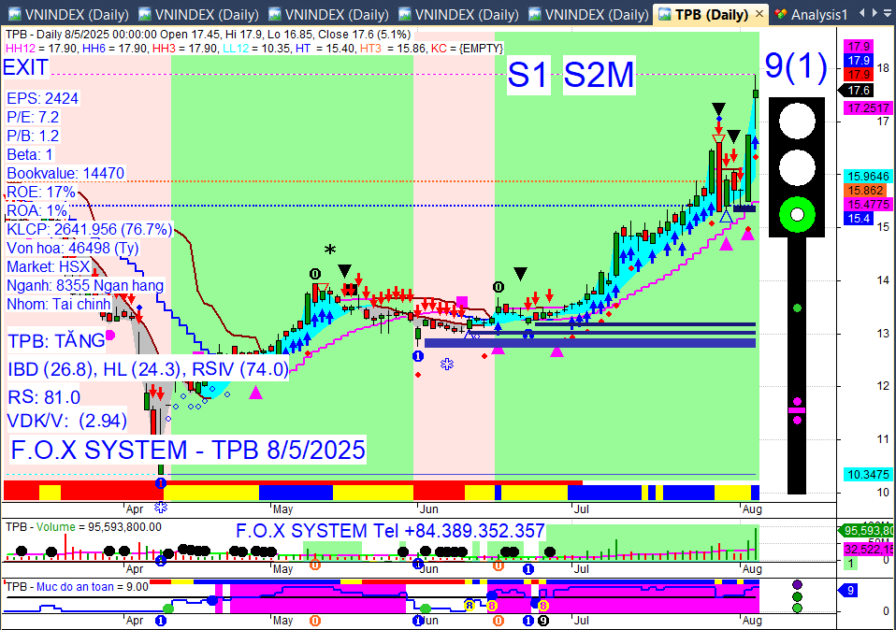Image resolution: width=896 pixels, height=630 pixels.
Task: Click the EPS: 2424 value
Action: click(x=43, y=98)
